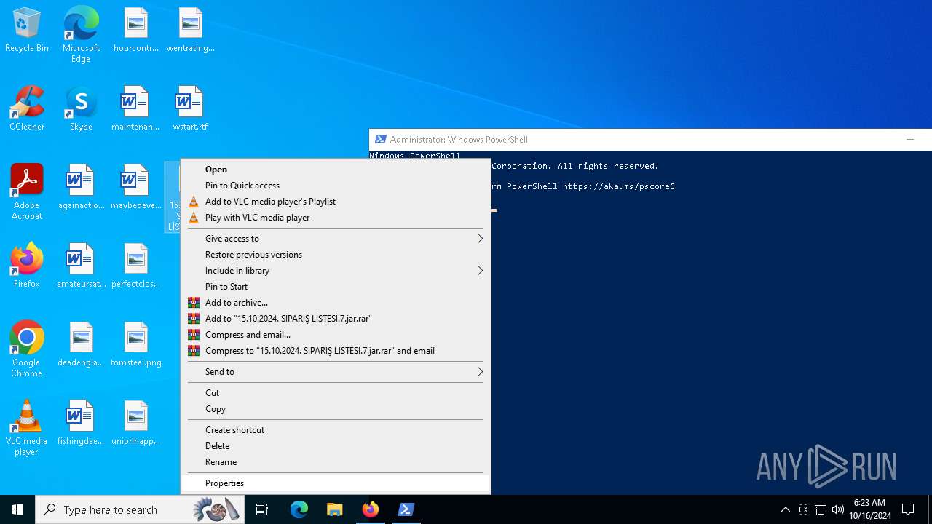Click the https://aka.ms/pscore6 text in PowerShell
Screen dimensions: 932x524
[x=618, y=186]
